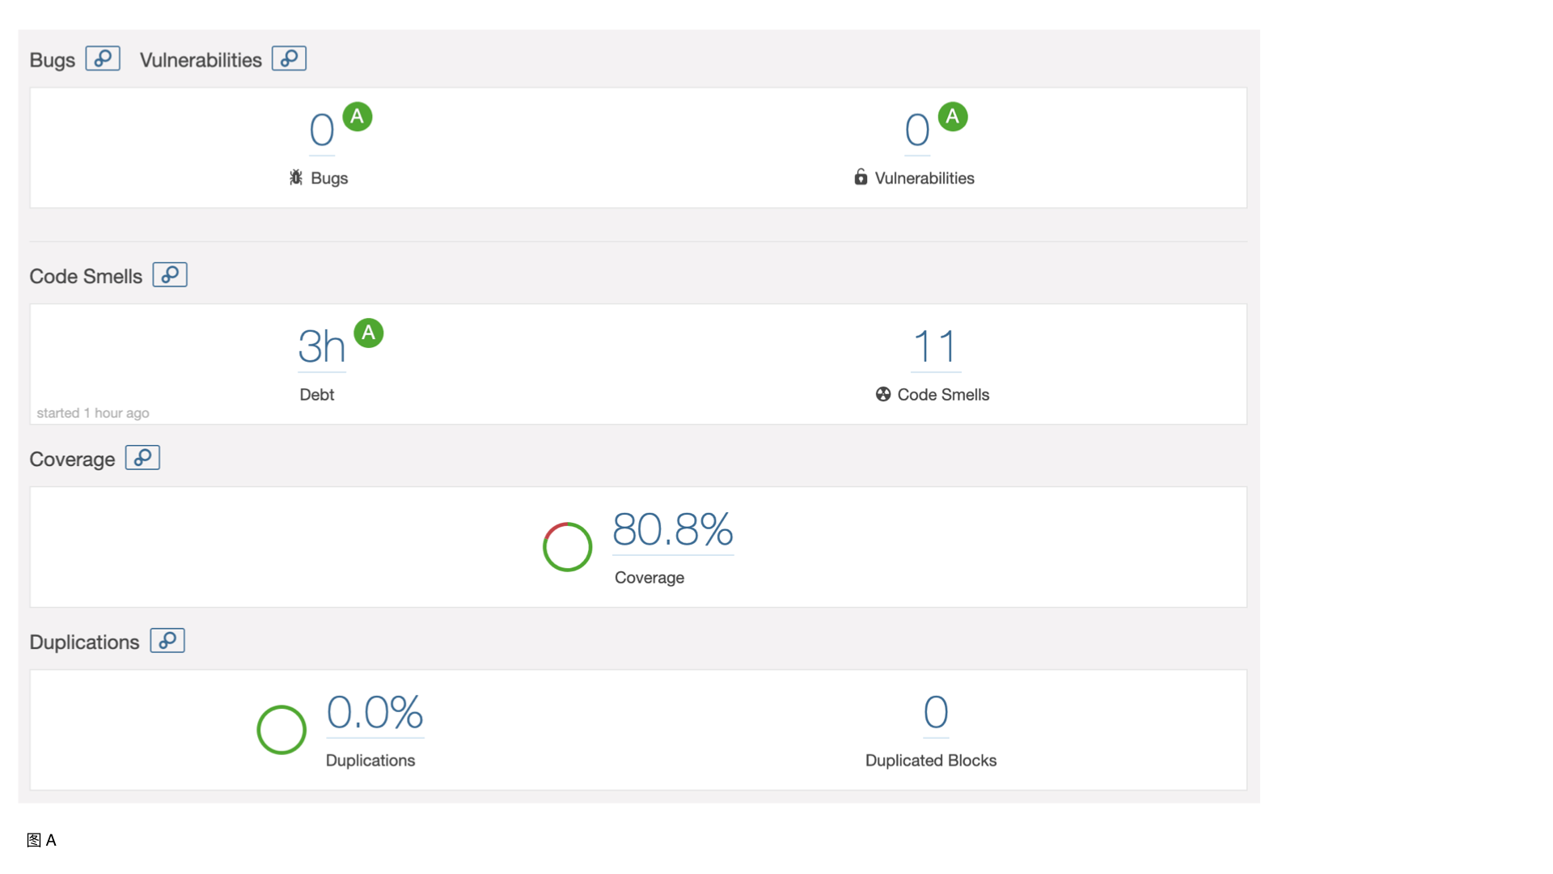Click the 80.8% Coverage link
Viewport: 1553px width, 874px height.
[x=674, y=529]
